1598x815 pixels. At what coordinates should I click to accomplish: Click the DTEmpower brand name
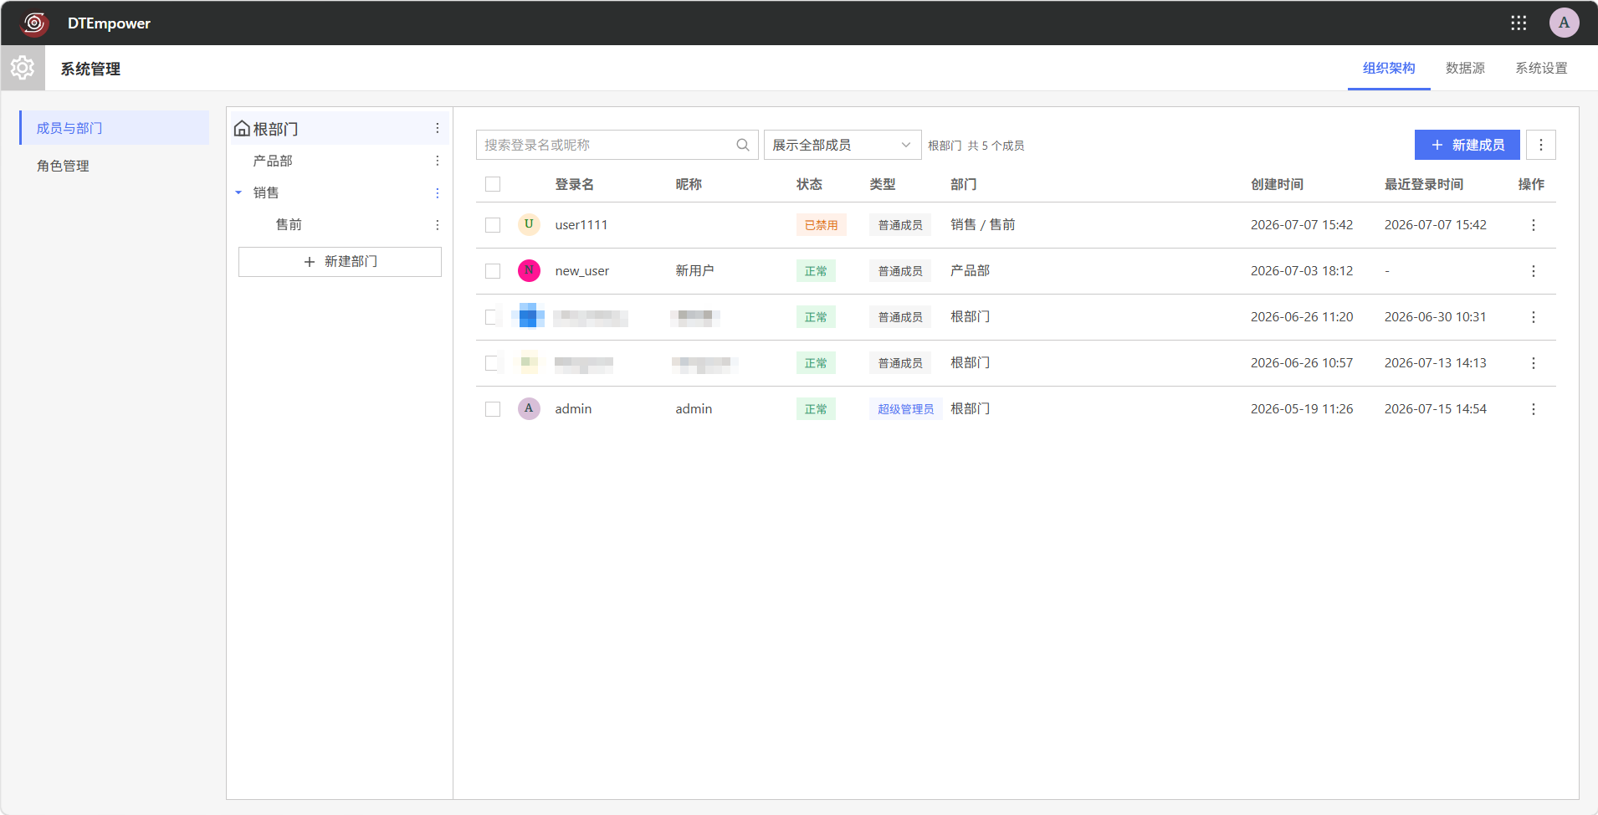[109, 23]
